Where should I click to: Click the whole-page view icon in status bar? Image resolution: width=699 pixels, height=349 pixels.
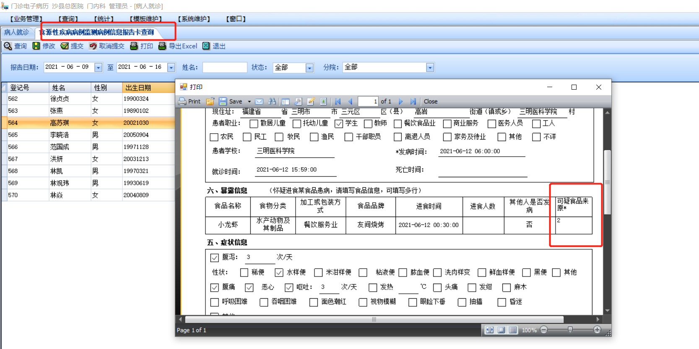[501, 330]
